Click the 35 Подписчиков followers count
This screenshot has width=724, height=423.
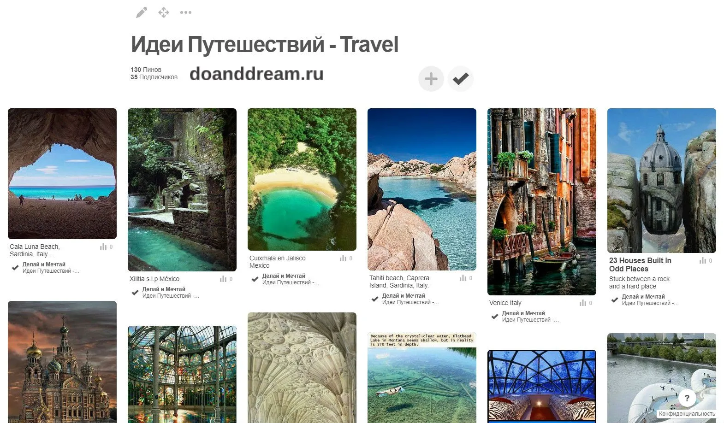(x=154, y=77)
